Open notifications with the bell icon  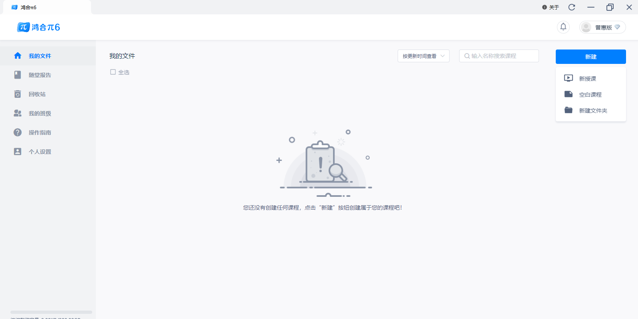[x=563, y=27]
